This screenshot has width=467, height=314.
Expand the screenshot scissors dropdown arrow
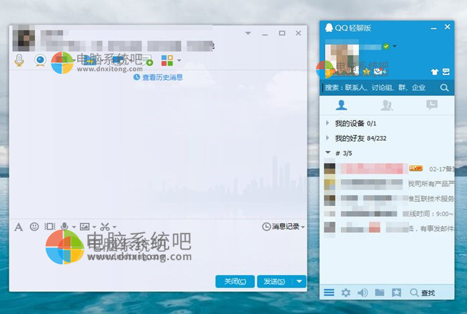tap(114, 227)
